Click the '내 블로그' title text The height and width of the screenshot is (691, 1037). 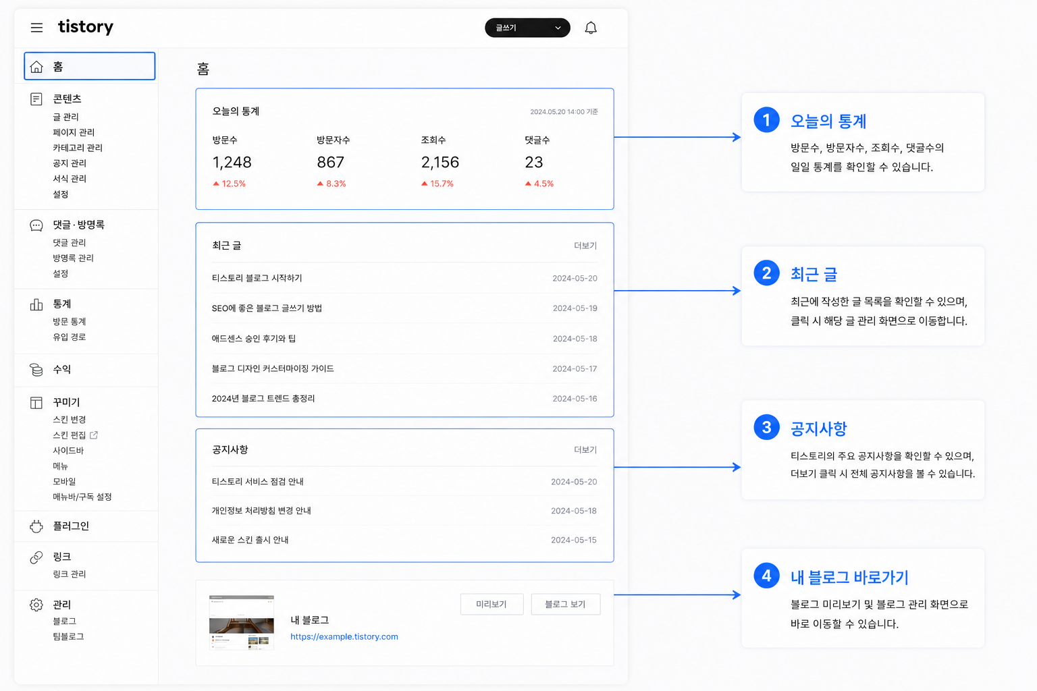pos(310,620)
